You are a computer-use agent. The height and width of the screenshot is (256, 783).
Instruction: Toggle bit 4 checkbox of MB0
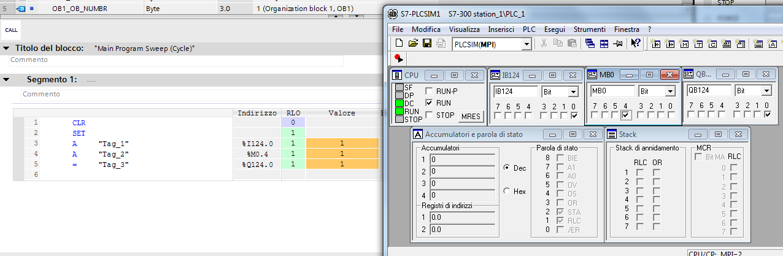(625, 115)
